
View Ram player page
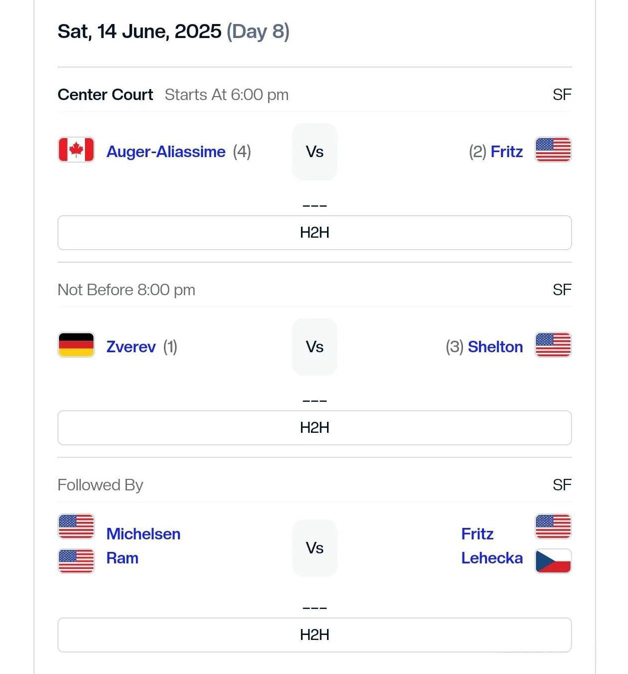122,558
